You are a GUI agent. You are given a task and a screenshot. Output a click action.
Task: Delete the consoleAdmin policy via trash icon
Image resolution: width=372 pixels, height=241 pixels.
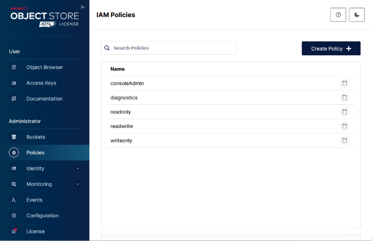(344, 83)
